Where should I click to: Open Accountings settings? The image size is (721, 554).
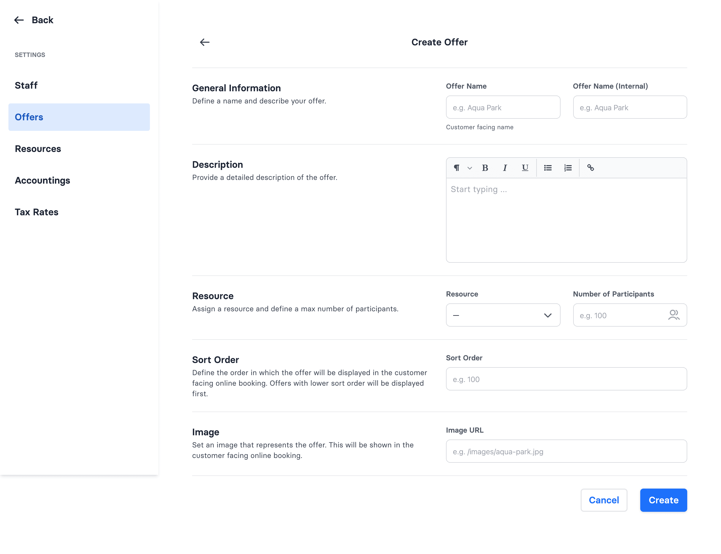point(79,180)
